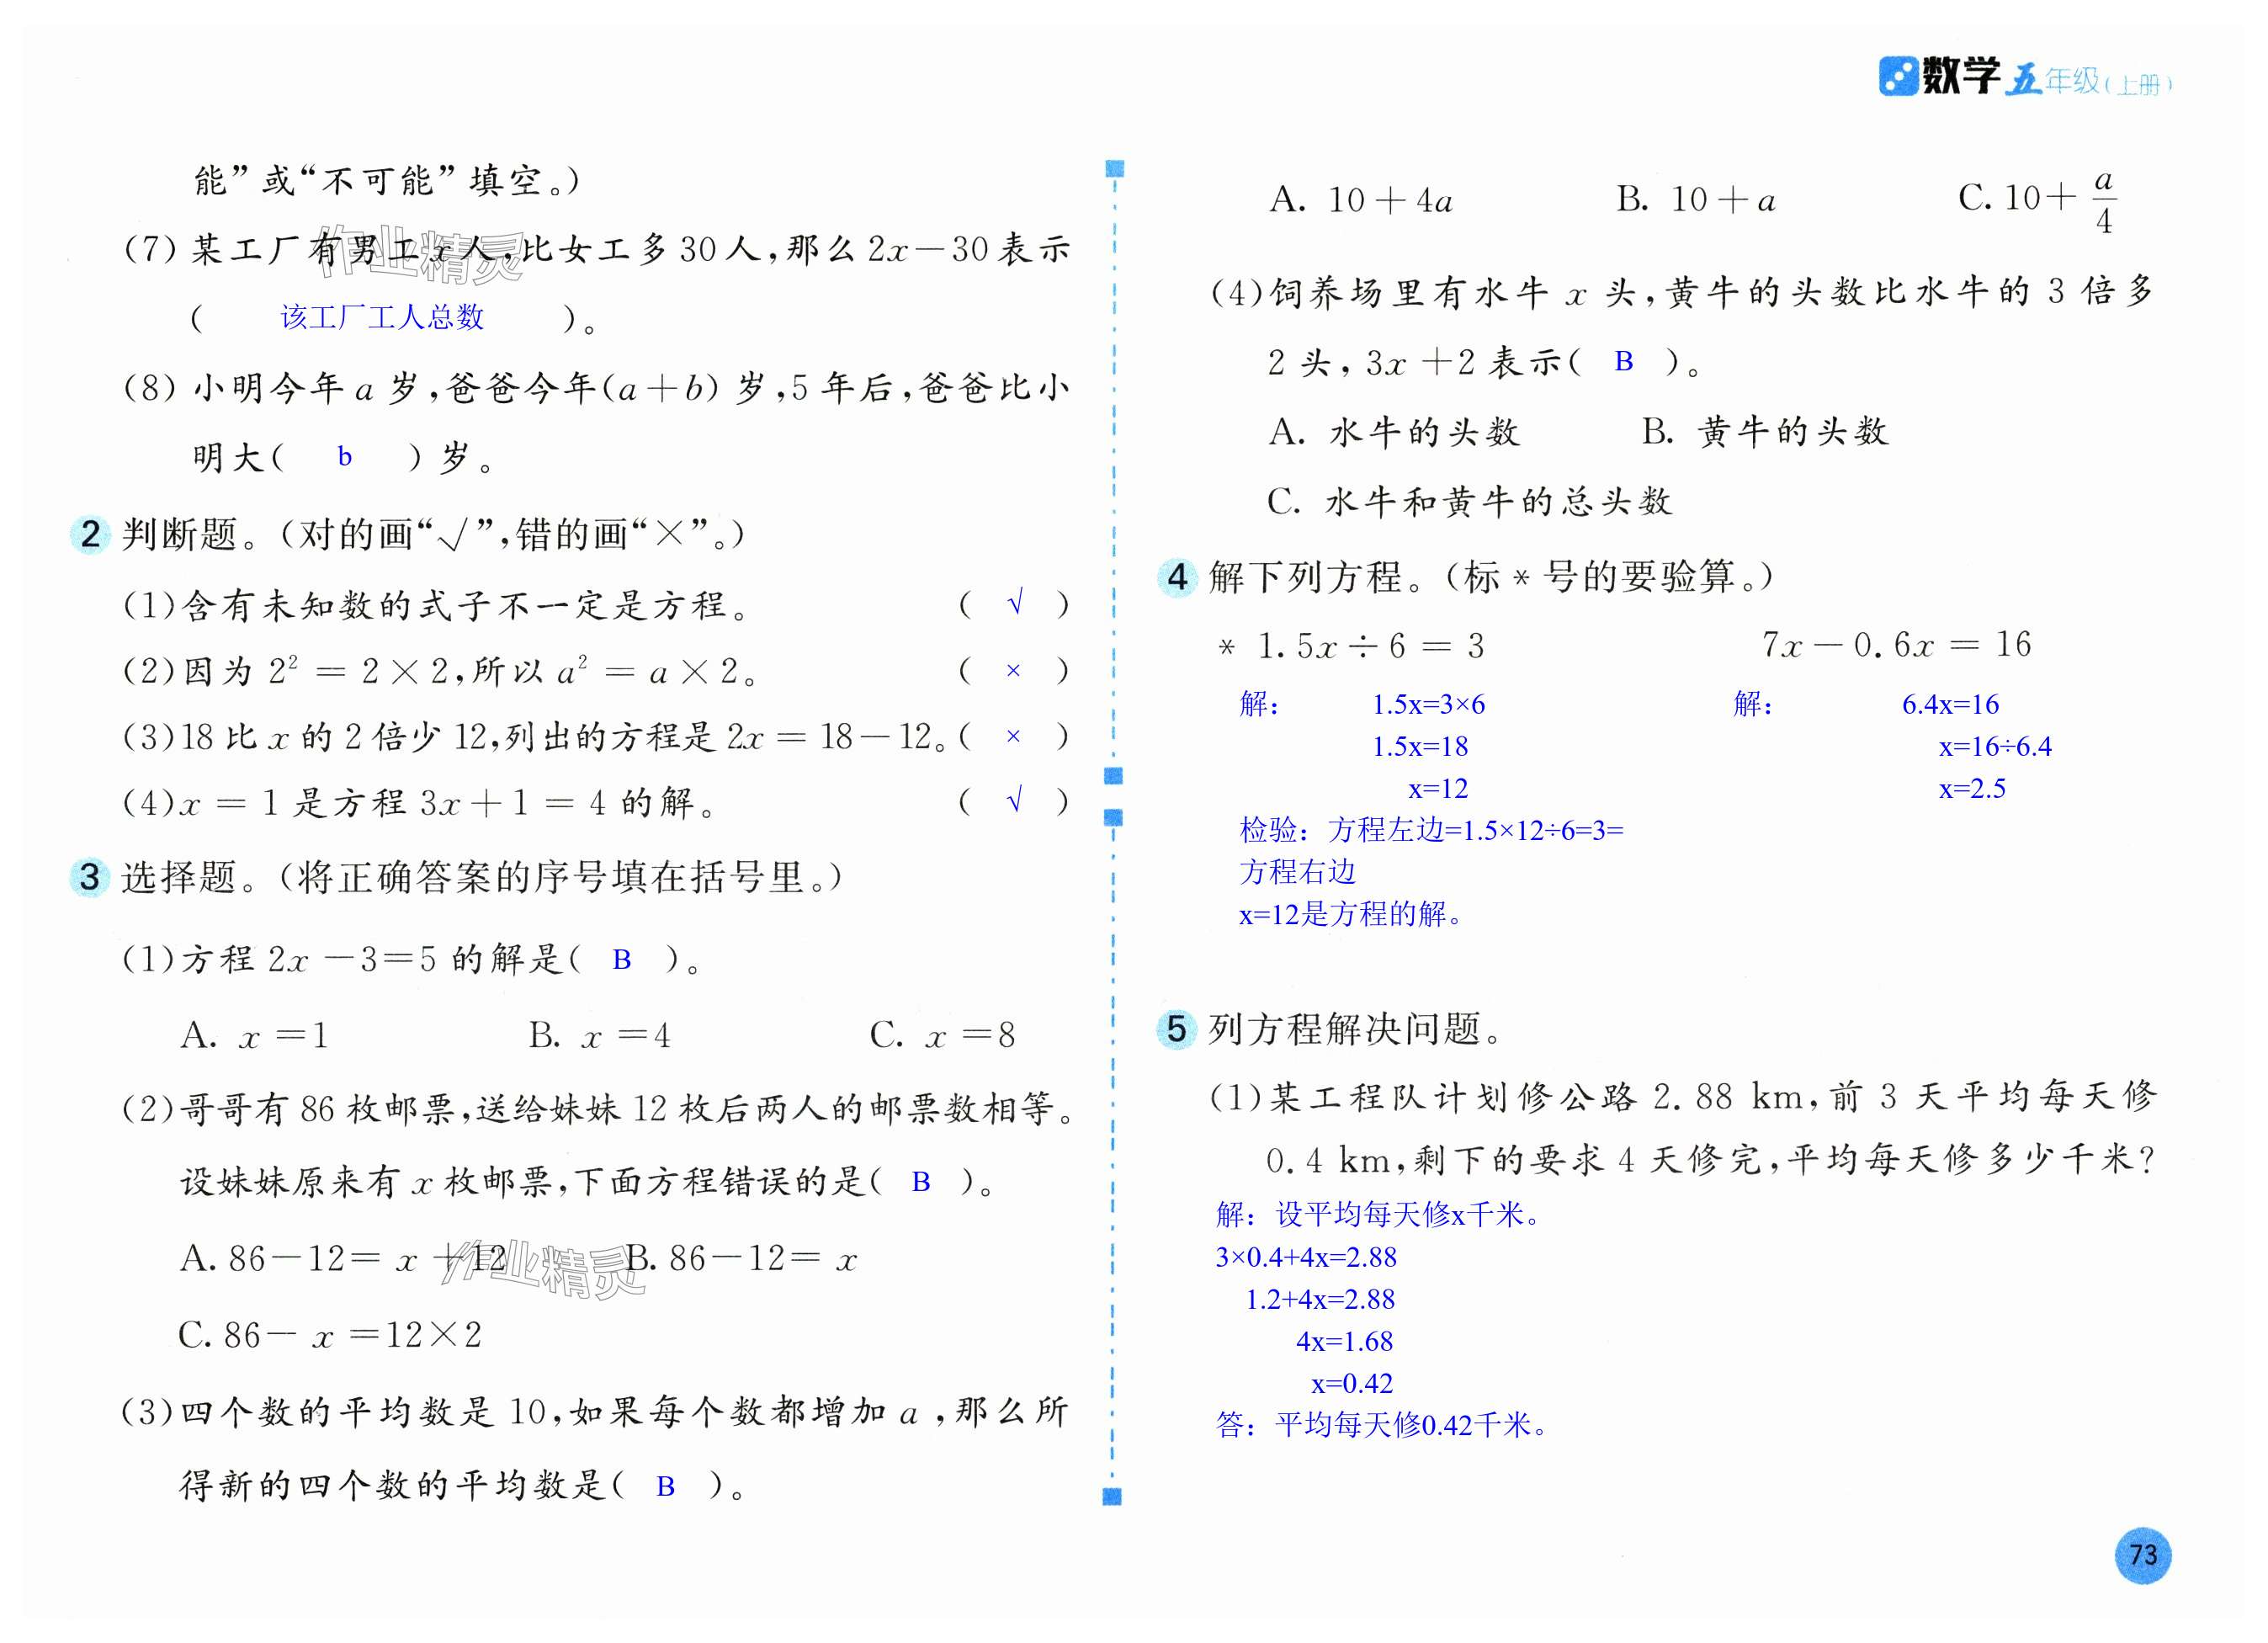The width and height of the screenshot is (2268, 1643).
Task: Click the solution step x=16÷6.4
Action: click(x=1995, y=746)
